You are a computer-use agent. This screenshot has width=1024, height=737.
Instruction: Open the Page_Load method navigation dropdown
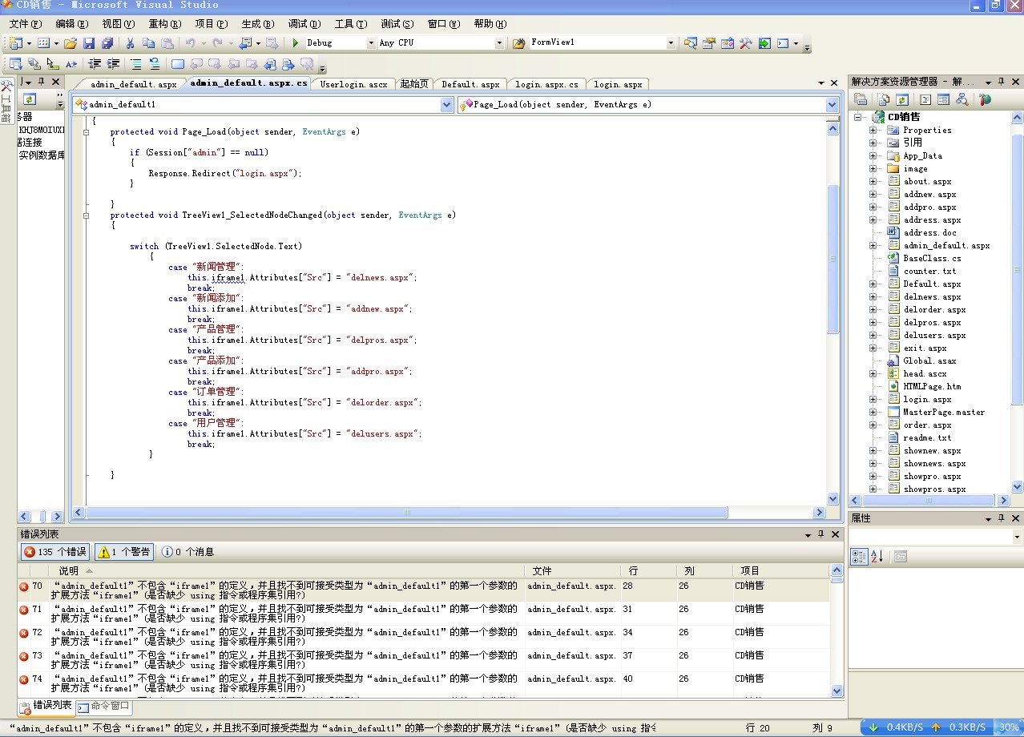[832, 104]
